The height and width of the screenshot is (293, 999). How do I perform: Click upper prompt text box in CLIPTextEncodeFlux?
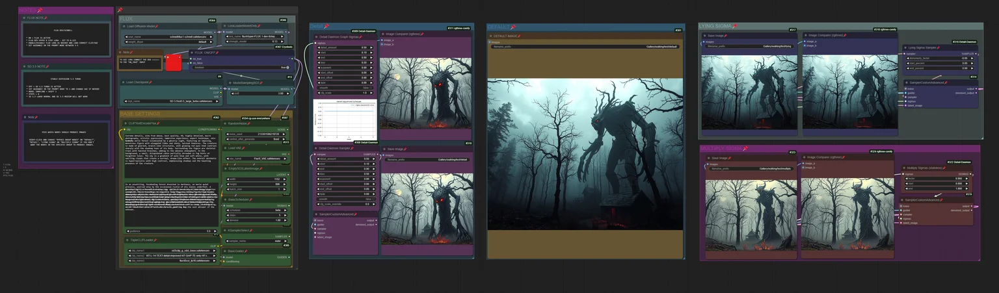coord(171,155)
